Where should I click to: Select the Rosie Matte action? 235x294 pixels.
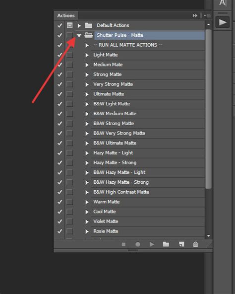pos(106,231)
